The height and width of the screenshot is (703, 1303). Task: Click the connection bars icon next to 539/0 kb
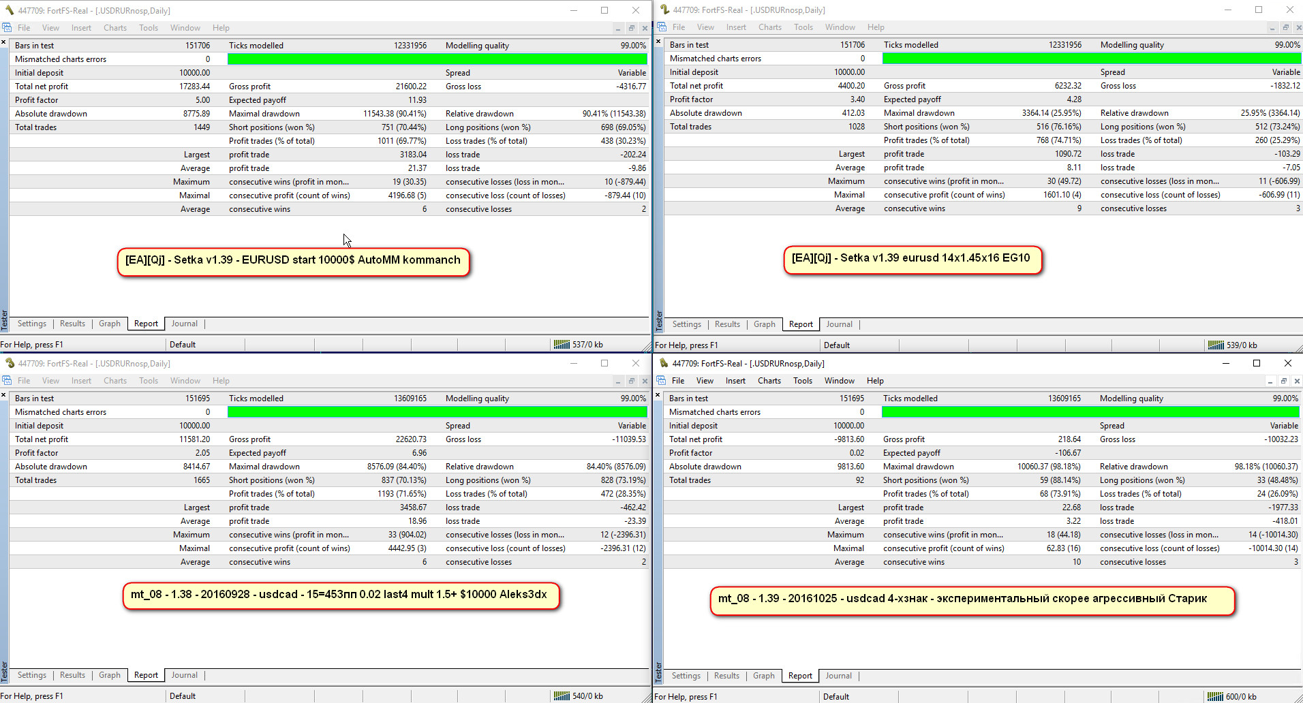click(1216, 345)
